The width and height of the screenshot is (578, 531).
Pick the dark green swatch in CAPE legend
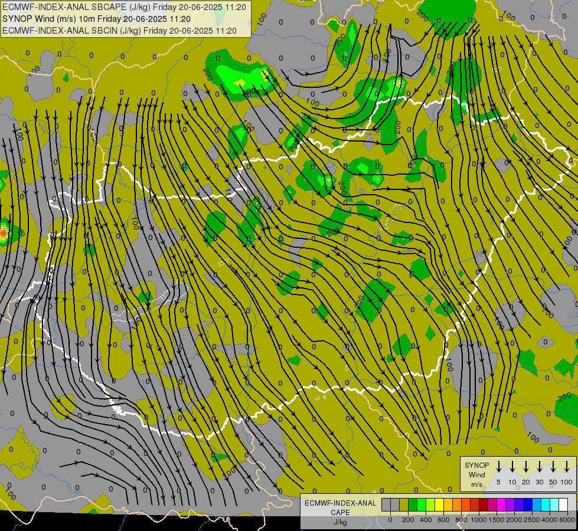pos(413,504)
